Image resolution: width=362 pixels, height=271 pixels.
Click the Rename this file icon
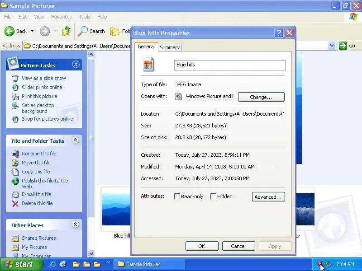tap(15, 154)
